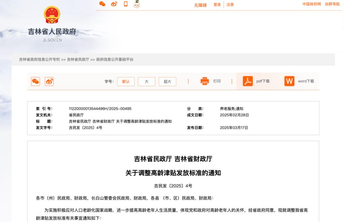
Task: Share via WeChat icon in article toolbar
Action: pyautogui.click(x=35, y=82)
